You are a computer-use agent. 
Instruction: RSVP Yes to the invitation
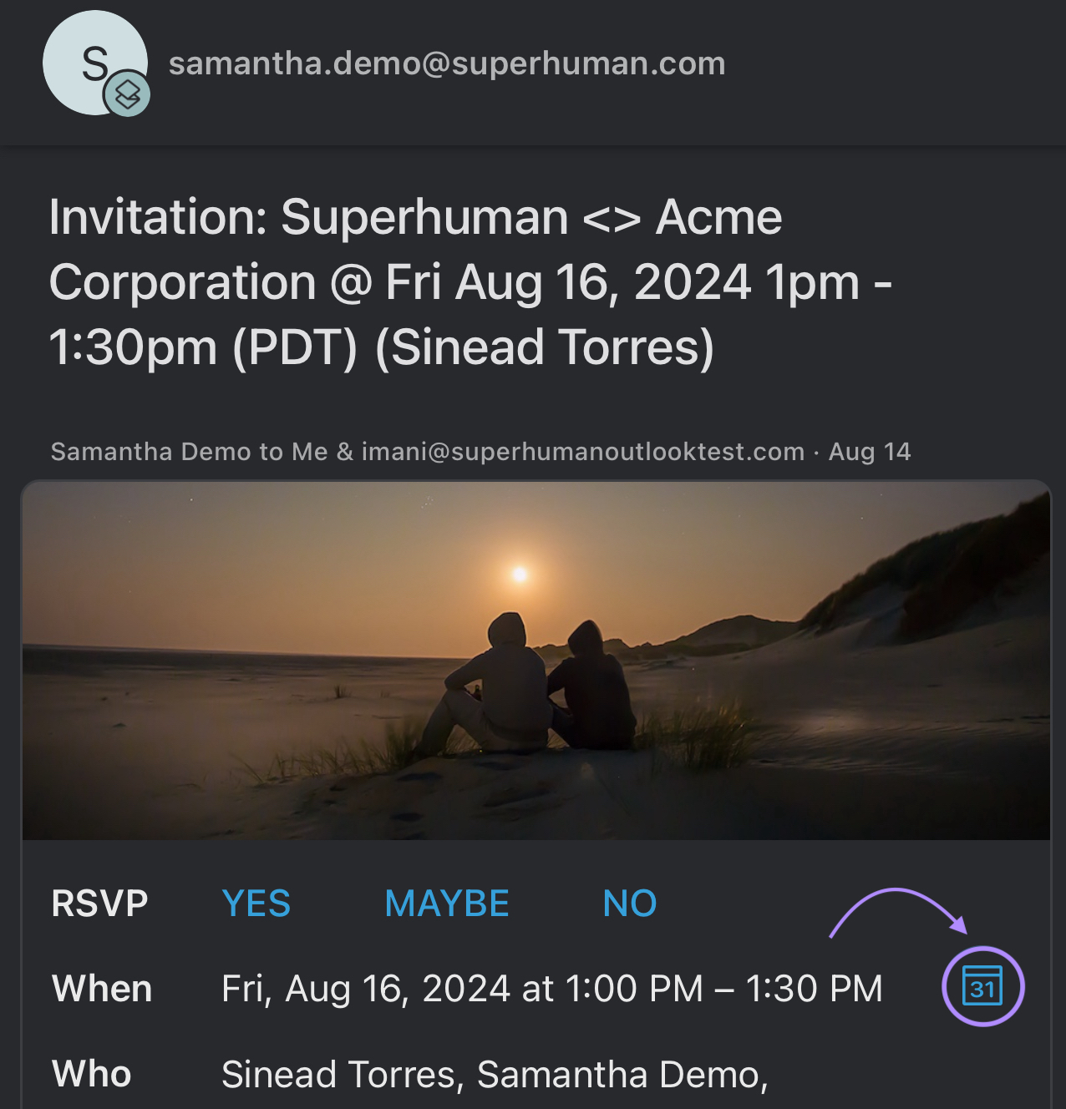(256, 904)
